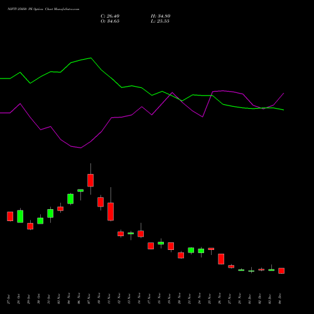Click the 07 Nov date label
Viewport: 314px width, 314px height.
[89, 299]
